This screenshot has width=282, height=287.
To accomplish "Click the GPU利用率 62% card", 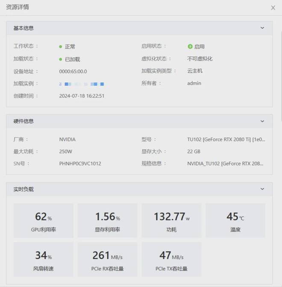I will (x=44, y=220).
